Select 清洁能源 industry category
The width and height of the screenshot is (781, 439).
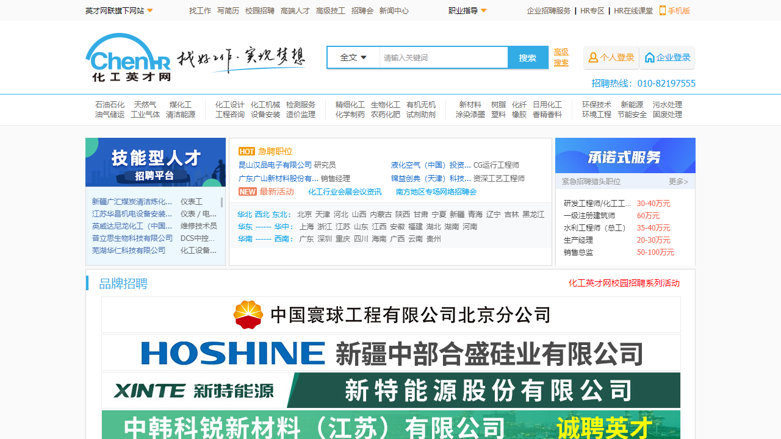coord(181,115)
